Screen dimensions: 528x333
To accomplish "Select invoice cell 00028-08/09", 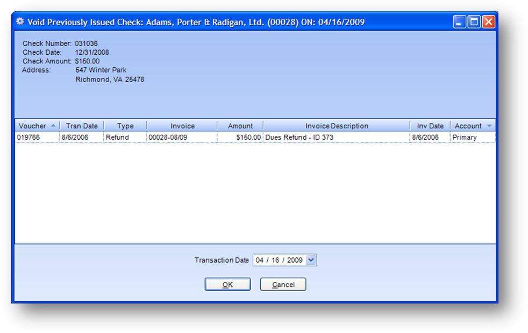I will pos(182,137).
